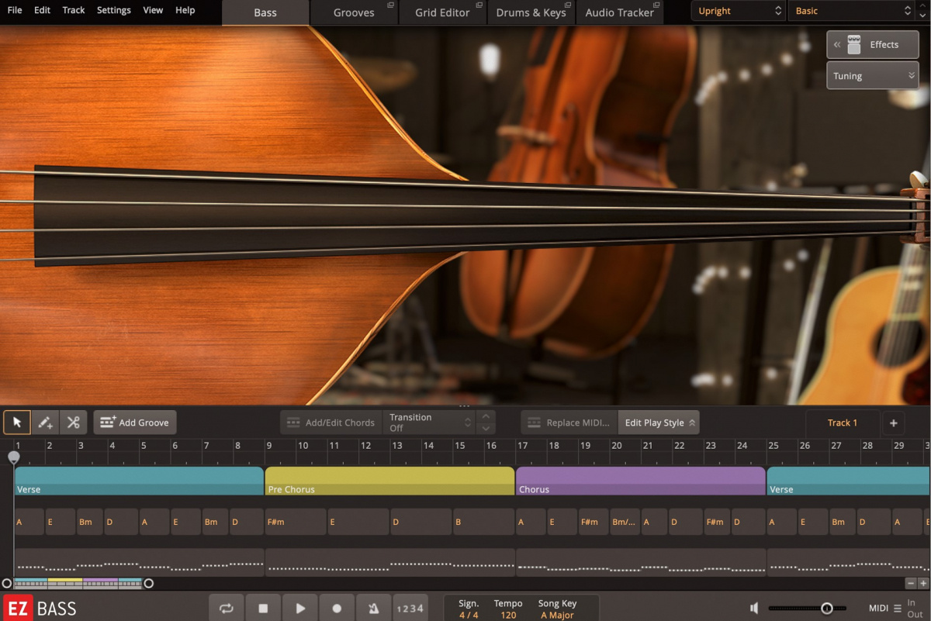The height and width of the screenshot is (621, 931).
Task: Activate the scissors cut tool
Action: coord(74,422)
